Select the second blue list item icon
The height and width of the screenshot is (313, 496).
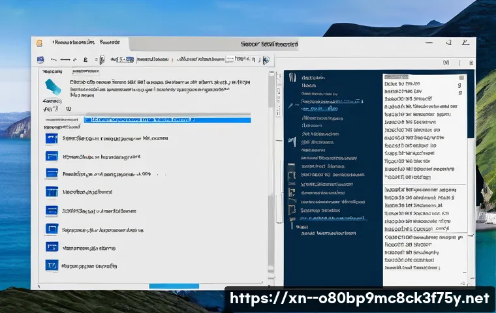coord(52,156)
